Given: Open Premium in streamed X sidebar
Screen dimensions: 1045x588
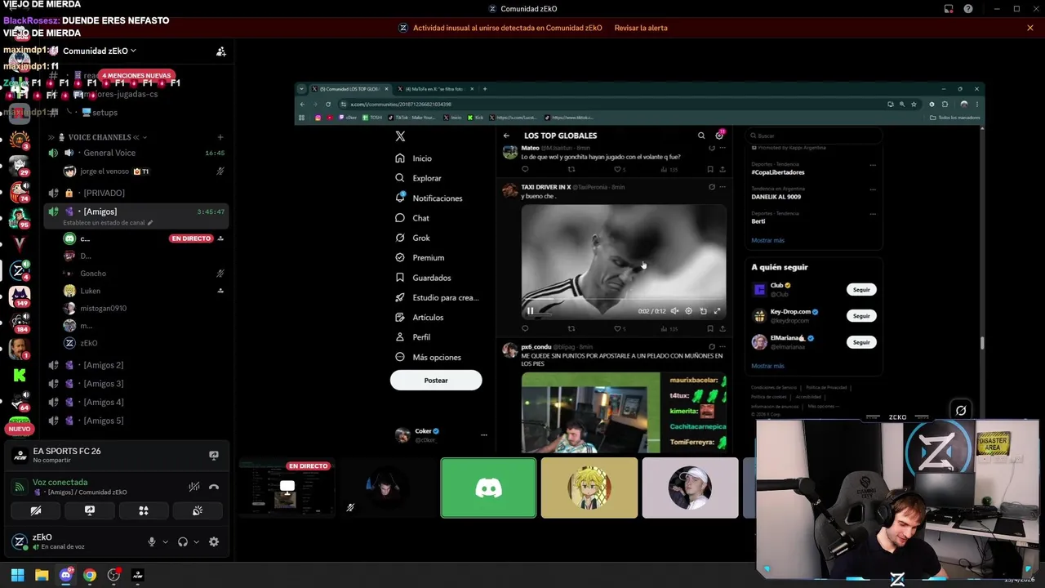Looking at the screenshot, I should 420,257.
